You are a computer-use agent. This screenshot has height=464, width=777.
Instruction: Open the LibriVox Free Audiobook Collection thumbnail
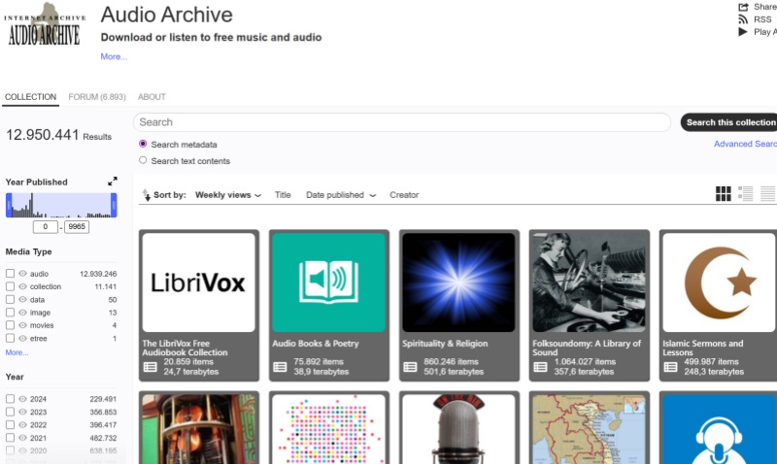[x=199, y=282]
